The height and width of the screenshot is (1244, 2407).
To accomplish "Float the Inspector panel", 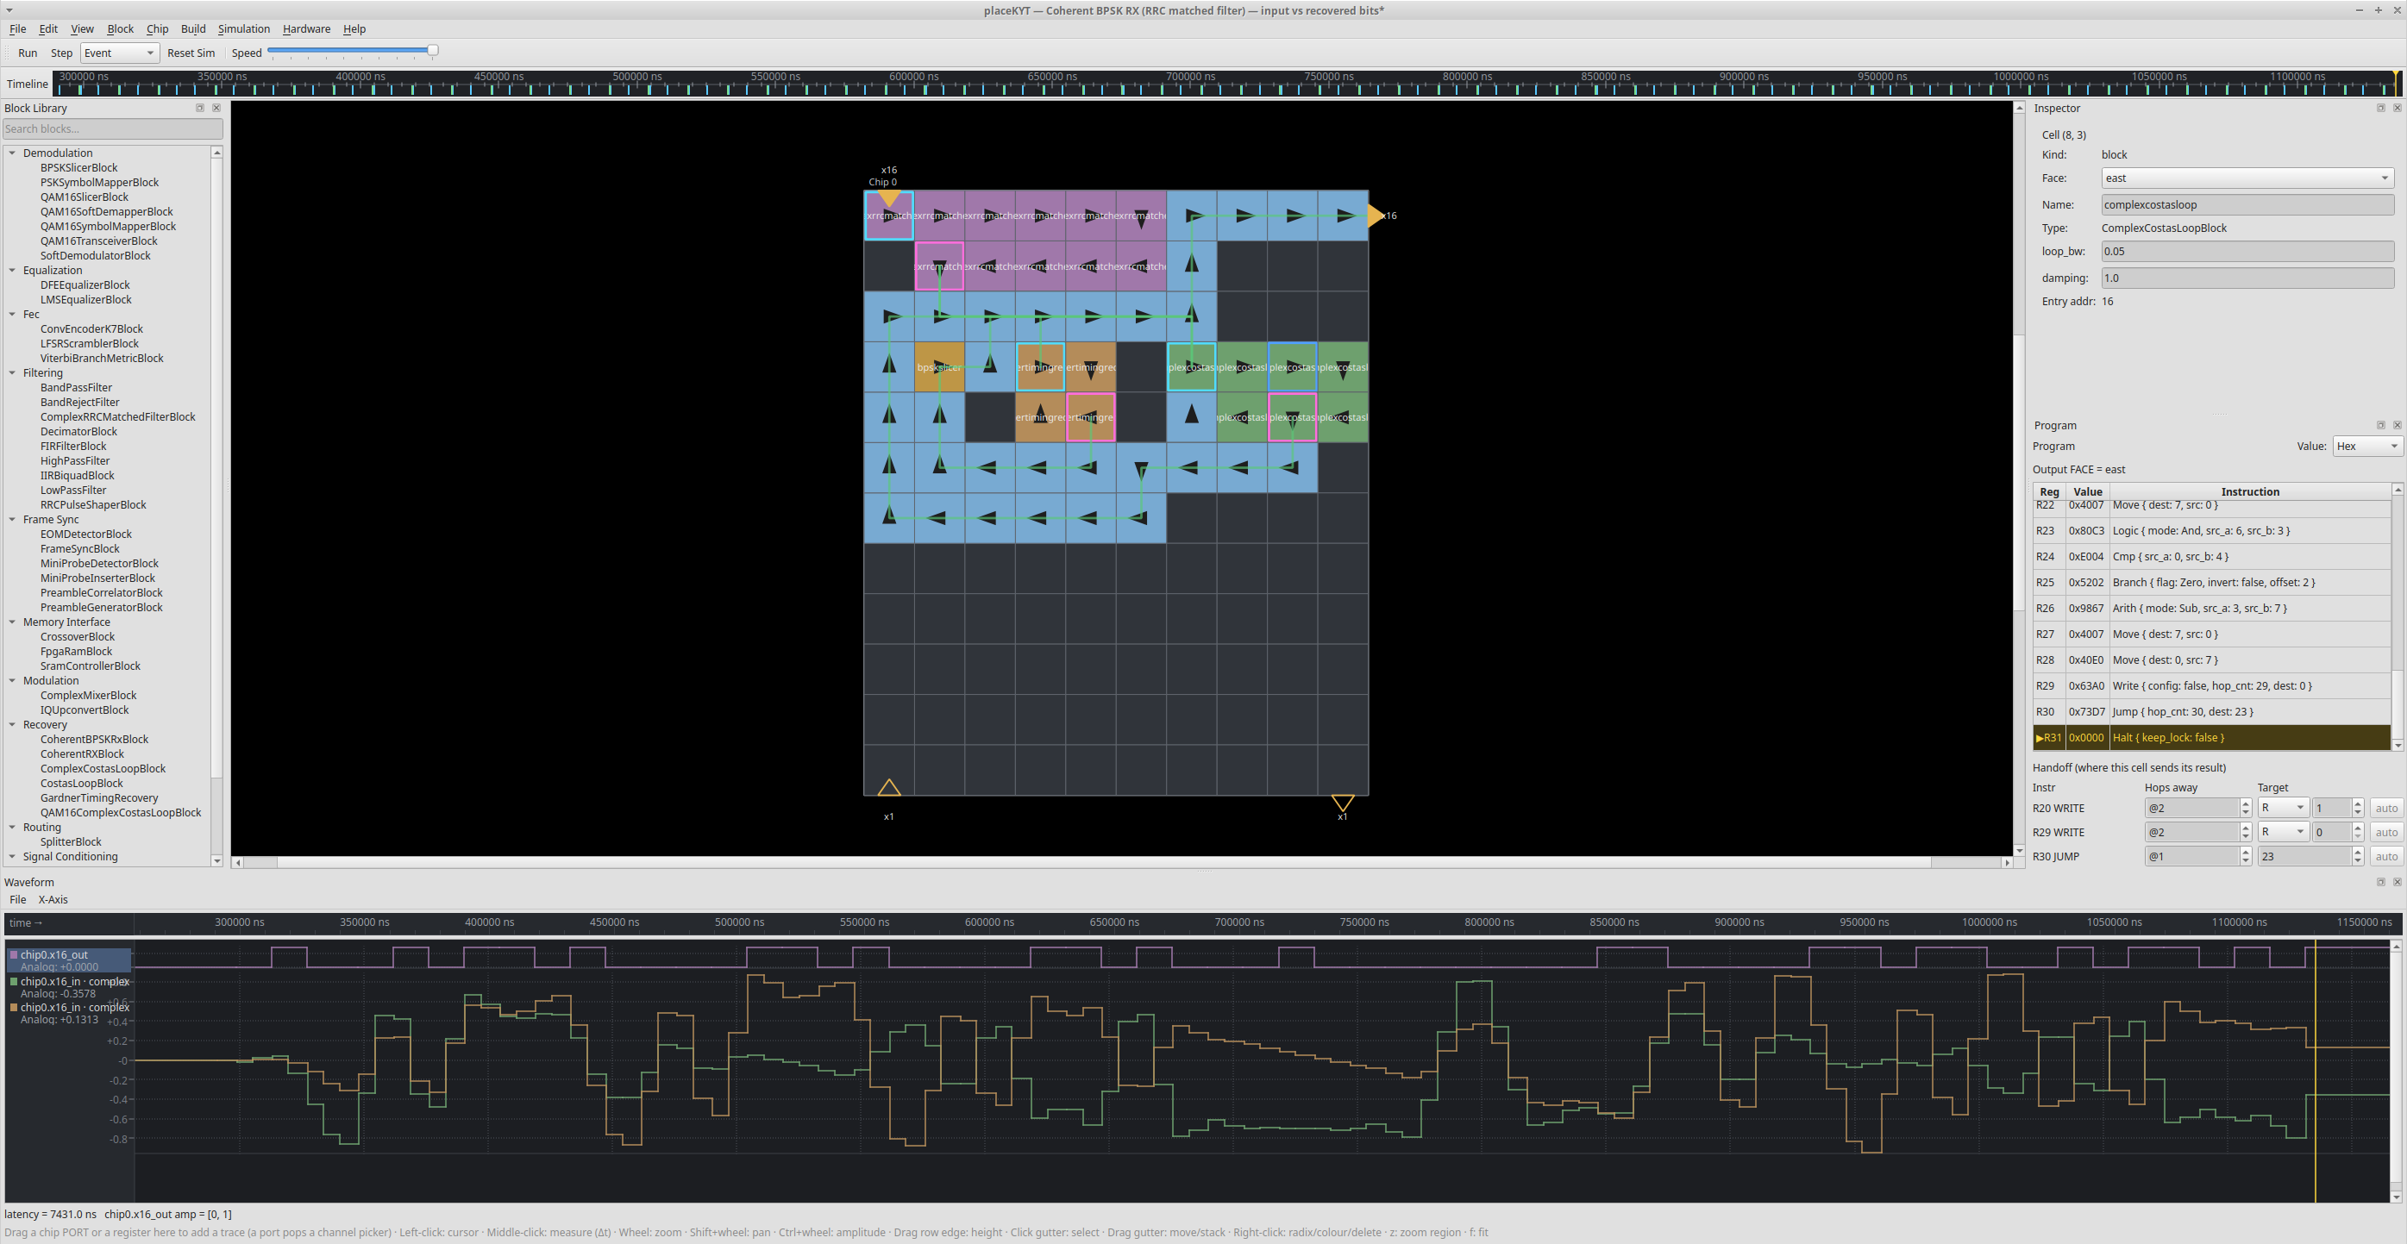I will point(2380,109).
